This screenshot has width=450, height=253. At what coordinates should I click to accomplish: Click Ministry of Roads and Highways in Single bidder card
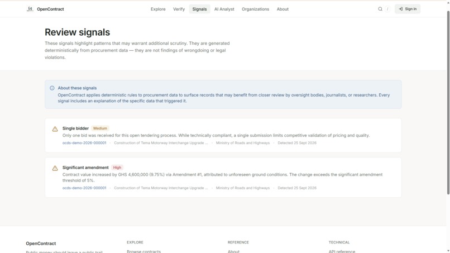click(243, 143)
